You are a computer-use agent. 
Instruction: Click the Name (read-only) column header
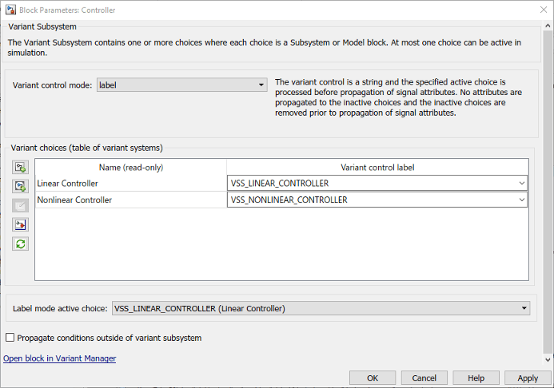tap(130, 167)
